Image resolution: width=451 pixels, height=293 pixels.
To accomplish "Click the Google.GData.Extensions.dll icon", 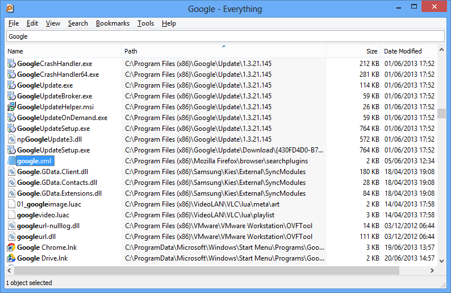I will tap(11, 193).
